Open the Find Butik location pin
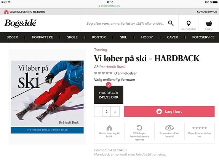Viewport: 219px width, 164px height. tap(189, 24)
